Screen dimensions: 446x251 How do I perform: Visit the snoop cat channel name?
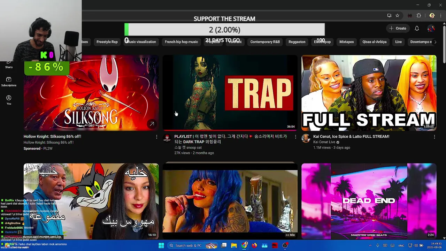[188, 147]
